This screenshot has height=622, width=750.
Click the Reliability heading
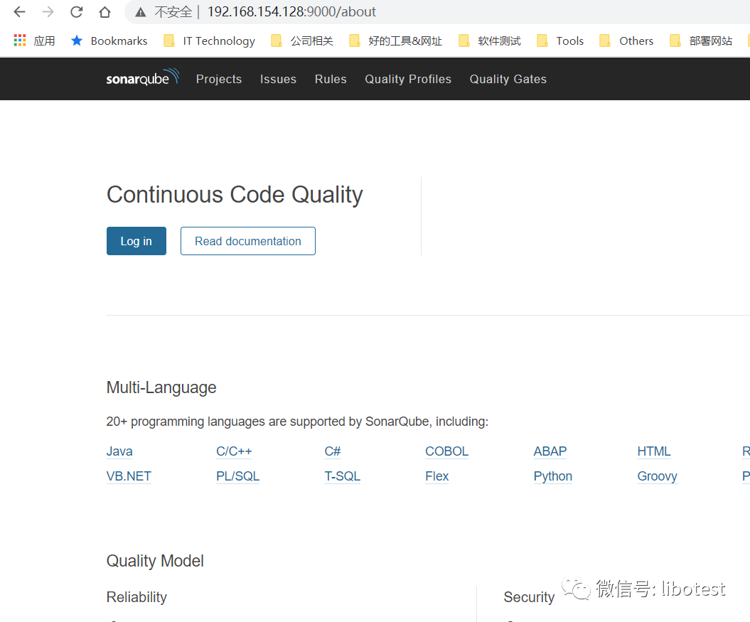click(136, 597)
